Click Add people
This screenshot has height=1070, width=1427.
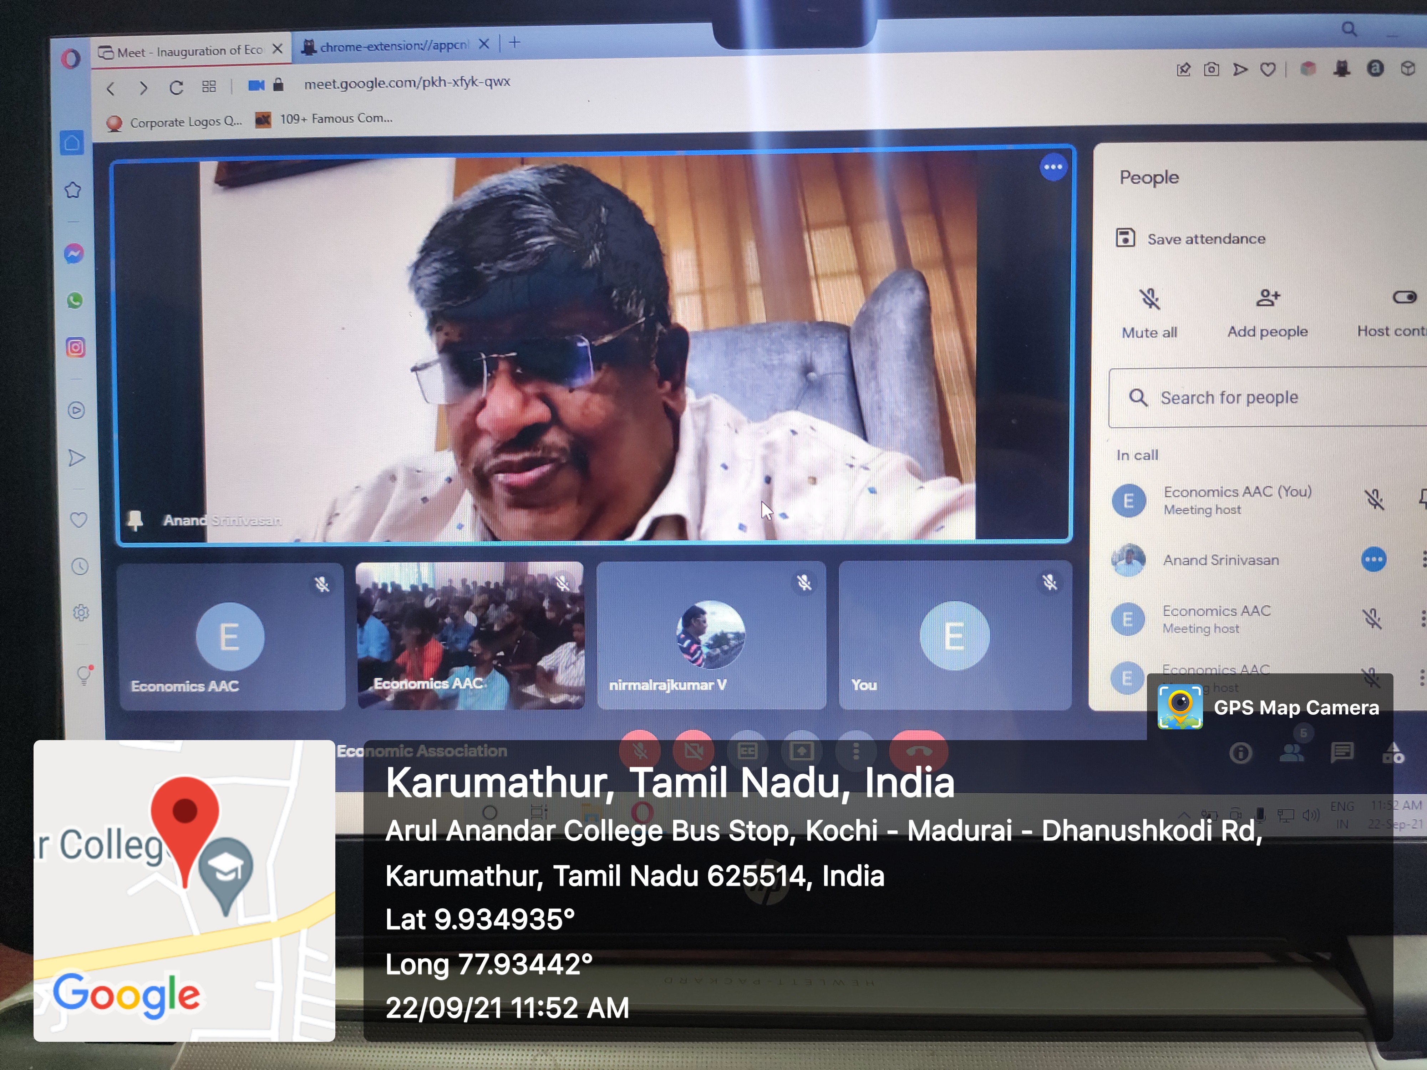[1268, 313]
